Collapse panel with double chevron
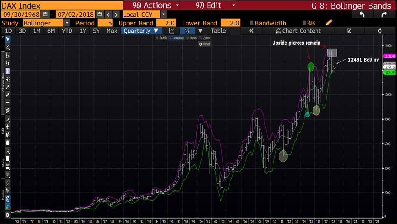397x224 pixels. (251, 31)
